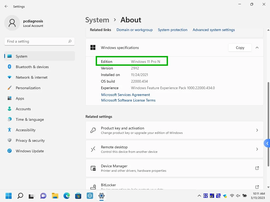The width and height of the screenshot is (270, 202).
Task: Open Remote desktop settings row
Action: pos(174,149)
